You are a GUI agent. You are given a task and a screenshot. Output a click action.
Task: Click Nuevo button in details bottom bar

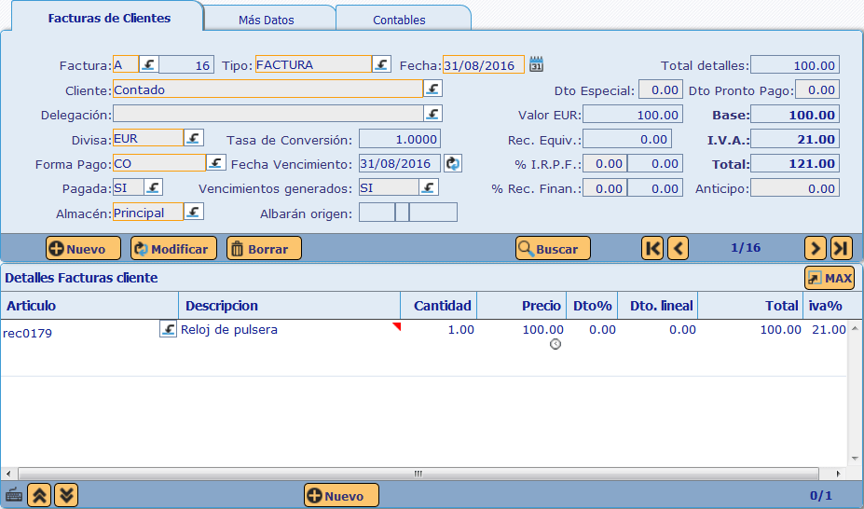click(341, 495)
